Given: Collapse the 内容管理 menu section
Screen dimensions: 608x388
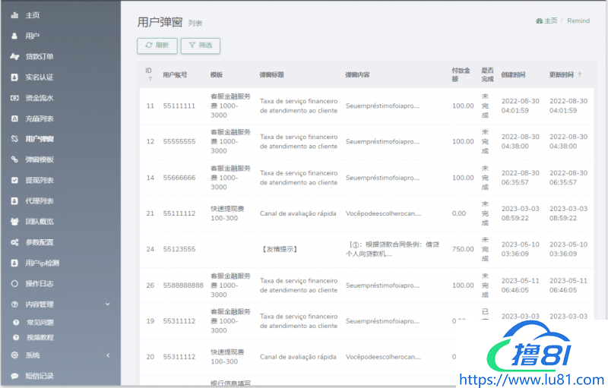Looking at the screenshot, I should click(x=107, y=304).
